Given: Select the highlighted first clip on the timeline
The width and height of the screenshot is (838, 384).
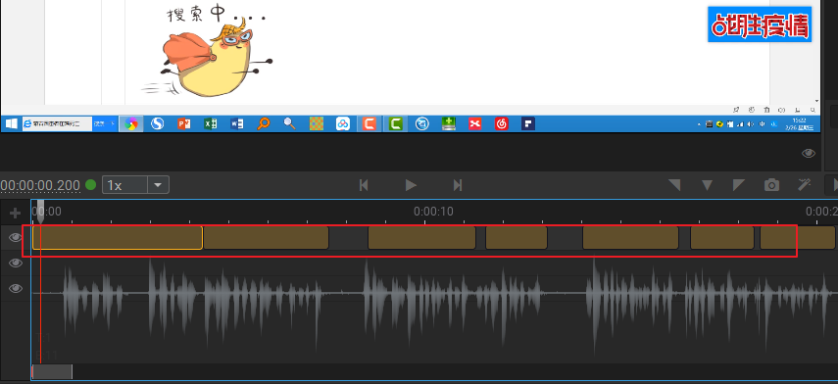Looking at the screenshot, I should click(x=118, y=238).
